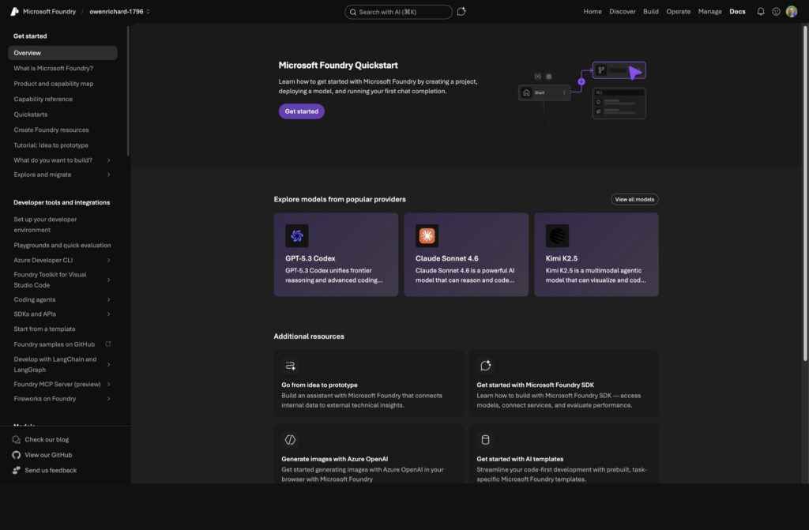Click the Get started with Foundry SDK icon

coord(486,366)
